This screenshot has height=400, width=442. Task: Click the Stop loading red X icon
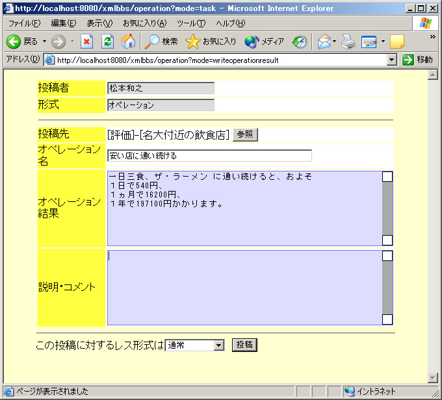[86, 42]
